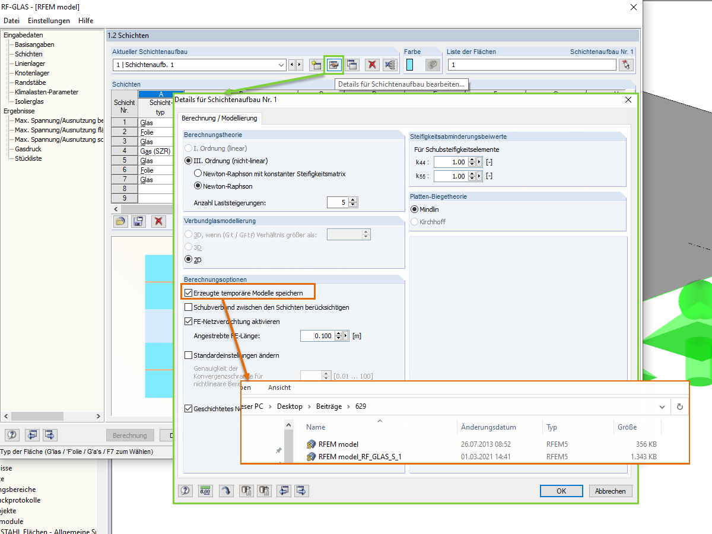
Task: Refresh the Explorer folder view
Action: click(x=680, y=406)
